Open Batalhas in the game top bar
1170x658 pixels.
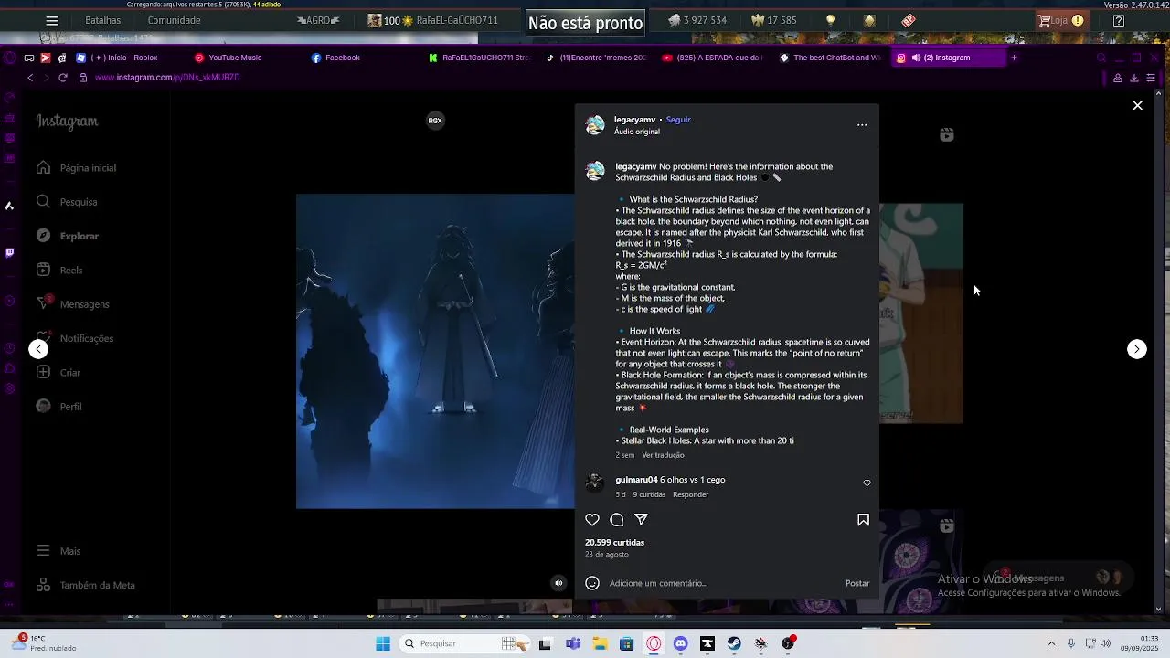tap(102, 20)
